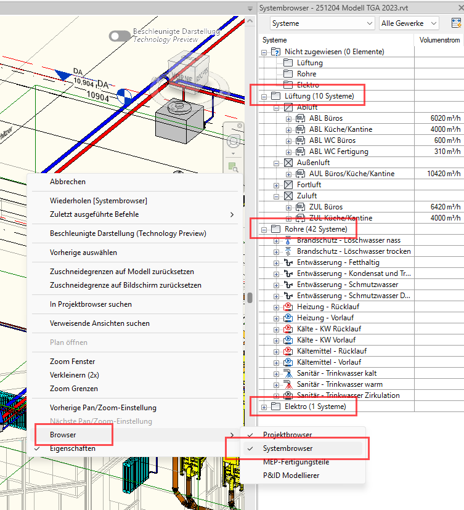Choose Zoom Fenster from the context menu
Screen dimensions: 464x510
coord(72,361)
